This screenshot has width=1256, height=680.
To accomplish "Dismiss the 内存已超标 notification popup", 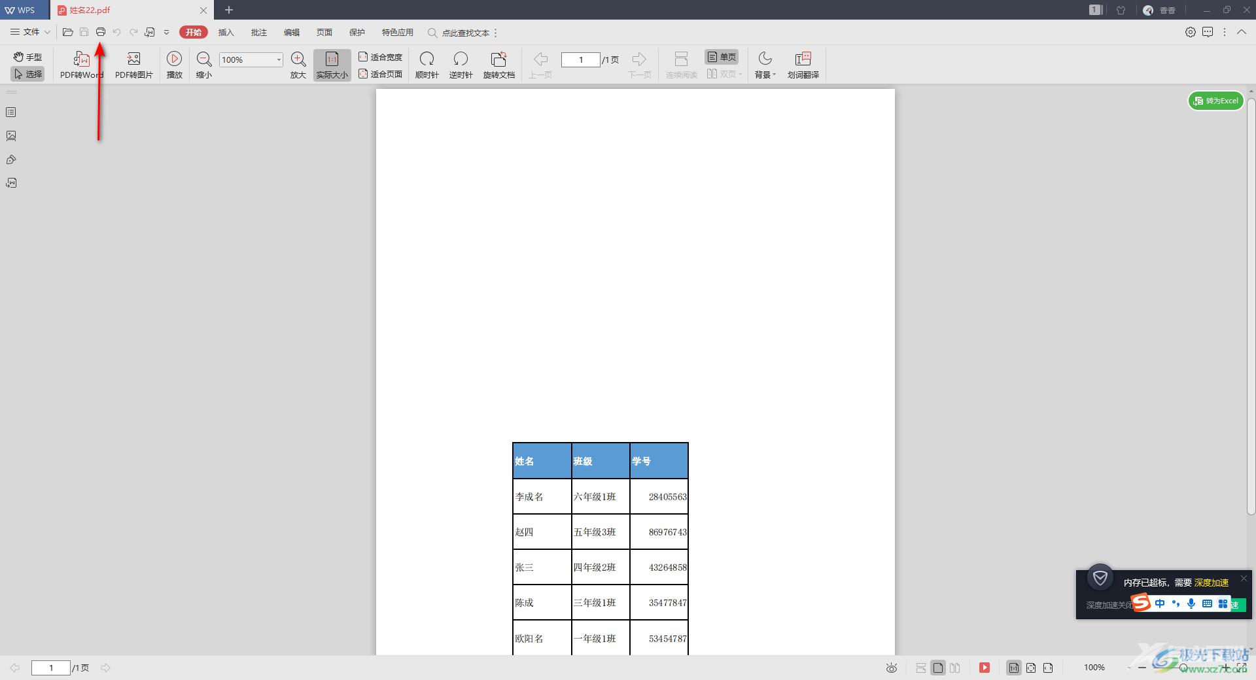I will 1244,578.
